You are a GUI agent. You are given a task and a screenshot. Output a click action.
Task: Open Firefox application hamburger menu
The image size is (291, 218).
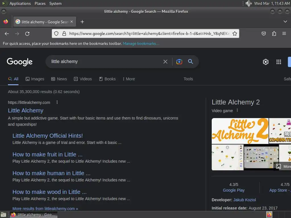click(284, 33)
